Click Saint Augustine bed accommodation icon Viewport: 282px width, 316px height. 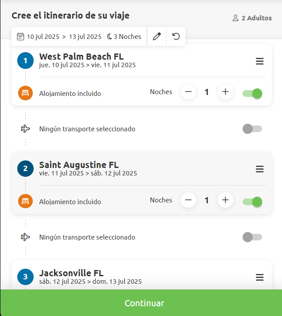pyautogui.click(x=25, y=201)
